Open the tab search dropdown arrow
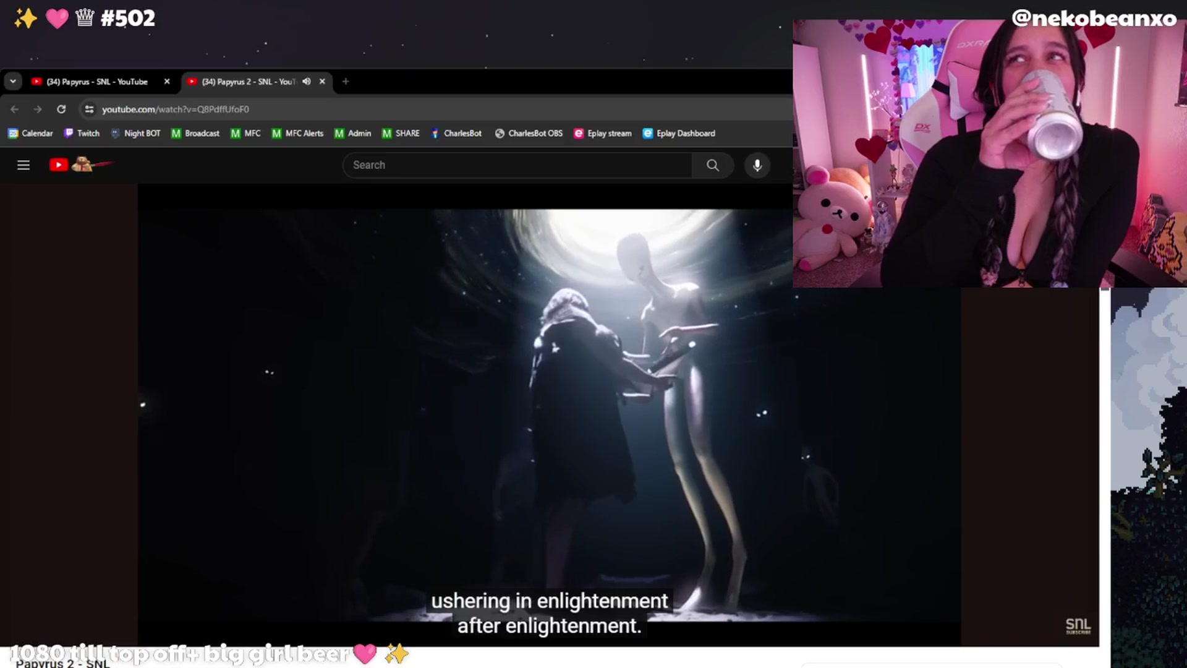 13,82
